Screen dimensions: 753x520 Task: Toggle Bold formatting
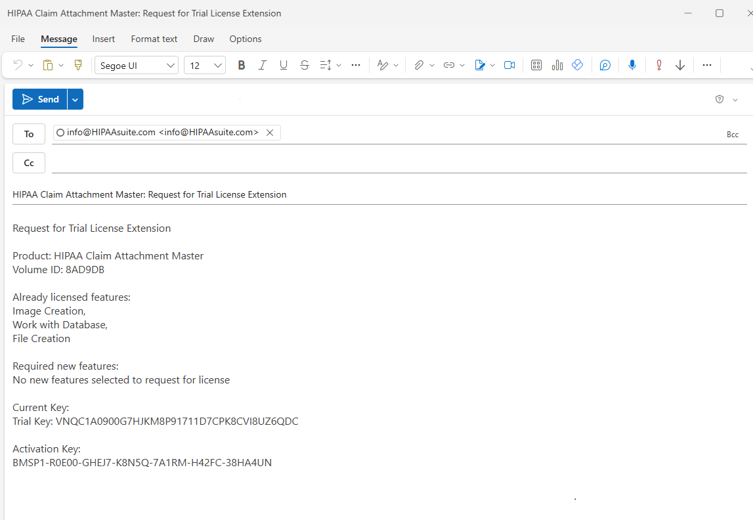(242, 65)
